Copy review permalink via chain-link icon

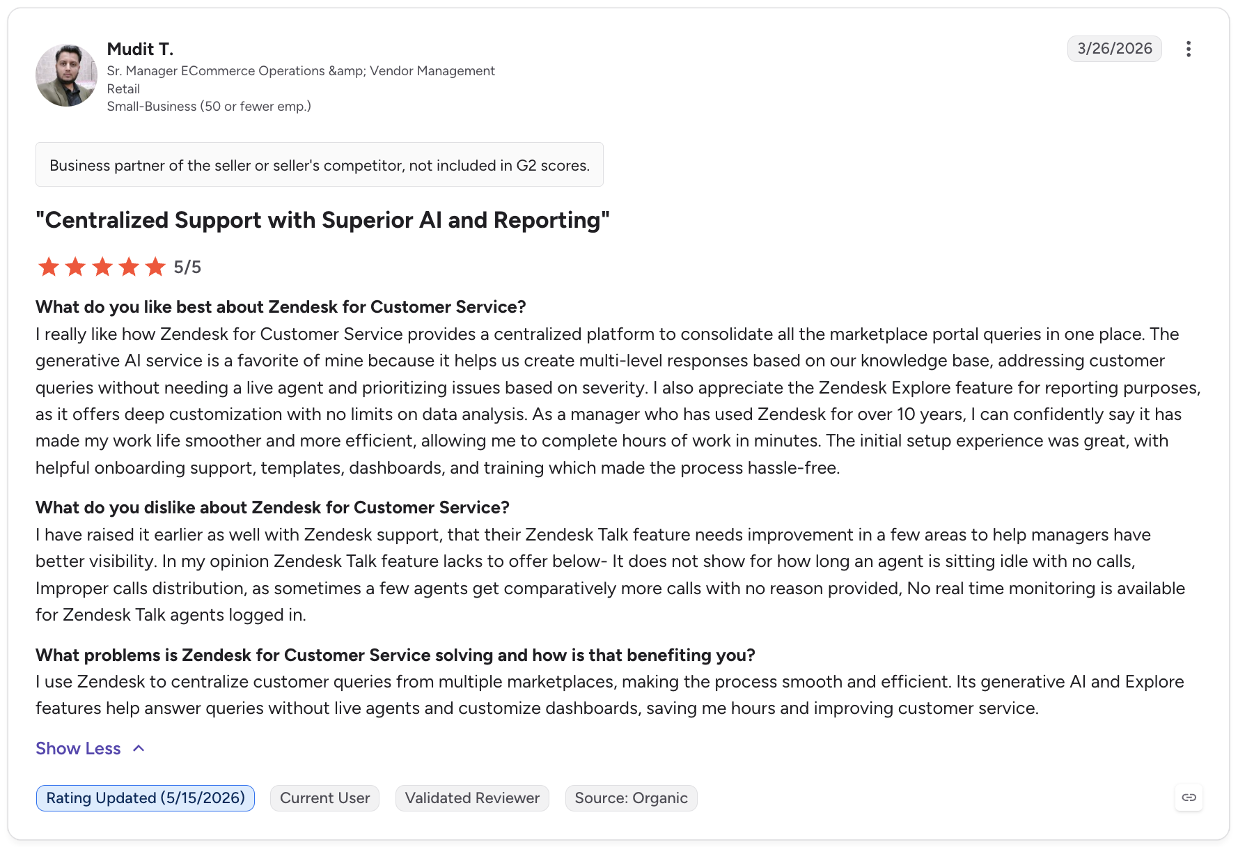[x=1189, y=798]
